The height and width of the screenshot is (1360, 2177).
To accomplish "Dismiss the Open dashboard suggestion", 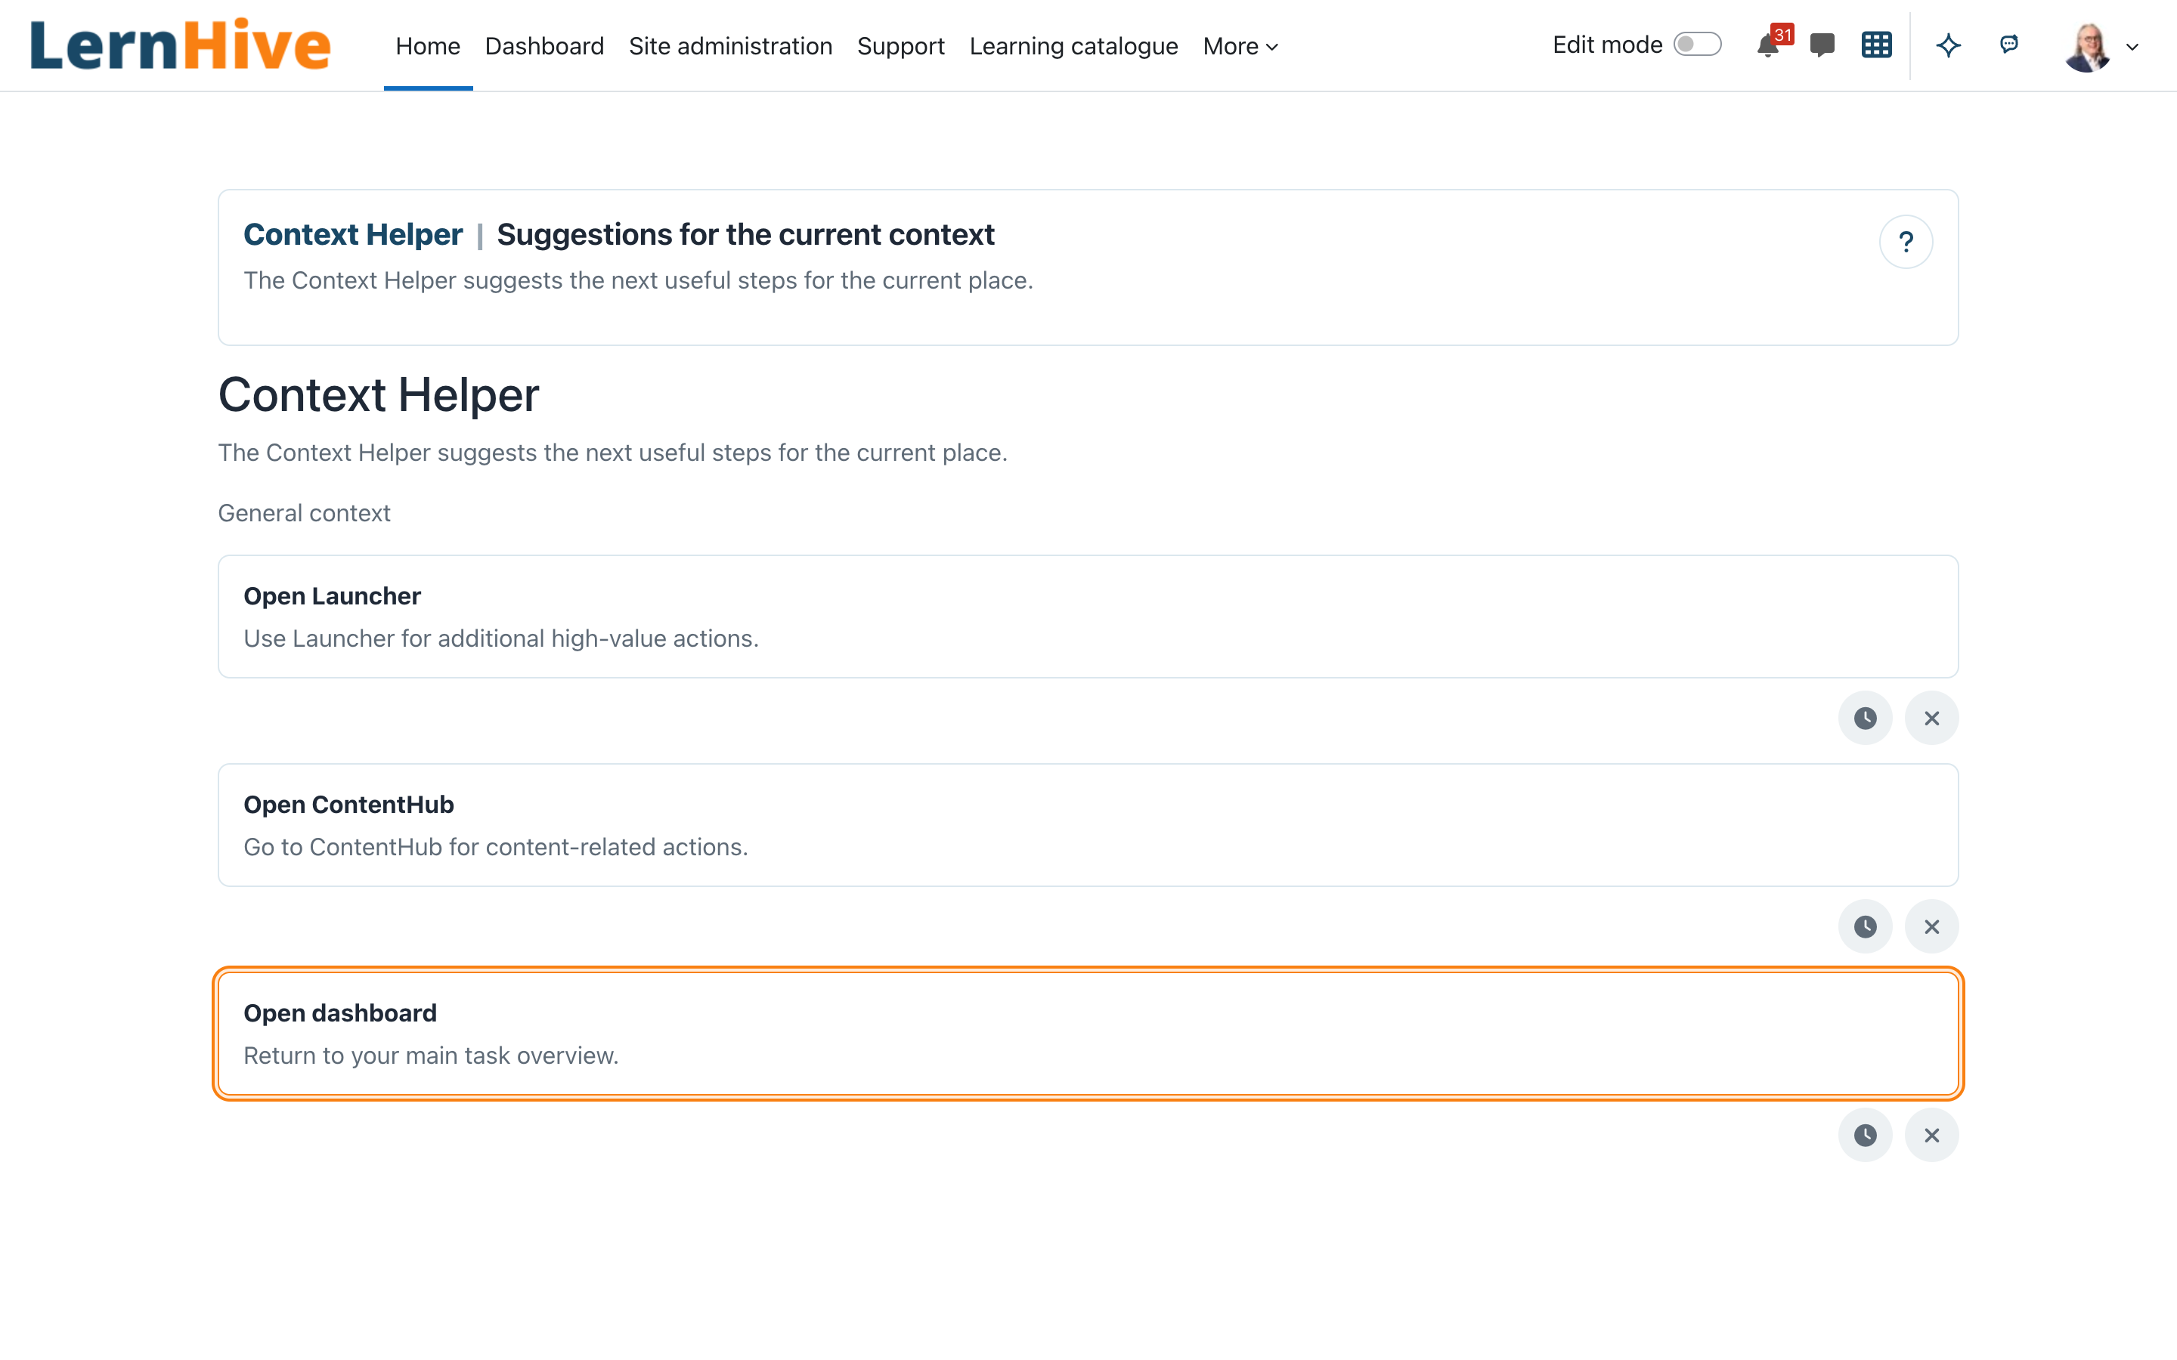I will pos(1931,1135).
